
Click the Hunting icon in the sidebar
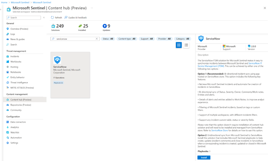[x=8, y=67]
